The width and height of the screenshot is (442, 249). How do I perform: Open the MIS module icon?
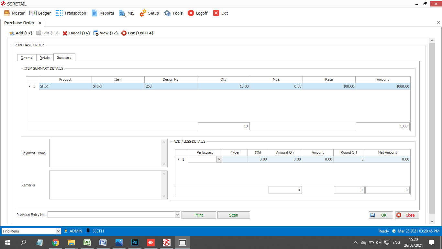[x=122, y=13]
